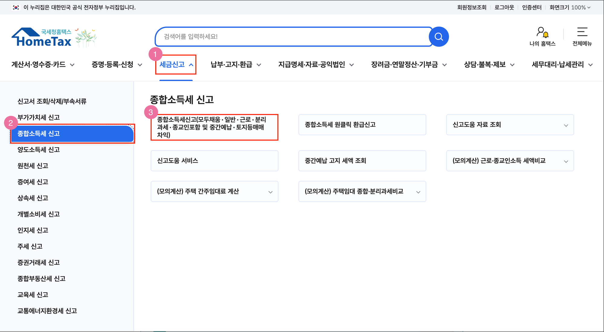This screenshot has width=604, height=332.
Task: Open 납부·고지·환급 menu
Action: pos(232,65)
